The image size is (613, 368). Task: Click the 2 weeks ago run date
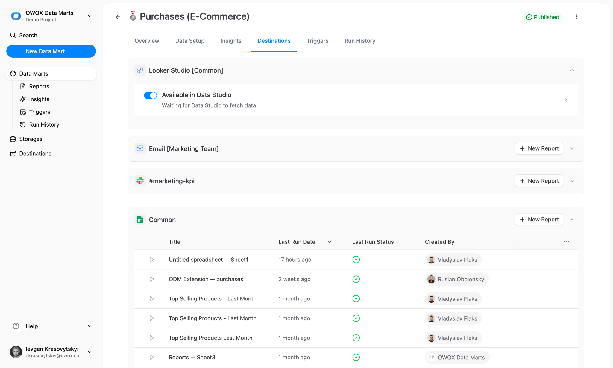click(x=294, y=279)
